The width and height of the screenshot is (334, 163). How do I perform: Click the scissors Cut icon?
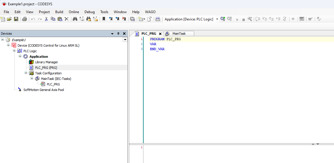[46, 19]
